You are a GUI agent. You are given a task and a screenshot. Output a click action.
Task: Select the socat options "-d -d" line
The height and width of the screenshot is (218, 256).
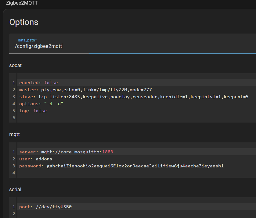pos(41,104)
